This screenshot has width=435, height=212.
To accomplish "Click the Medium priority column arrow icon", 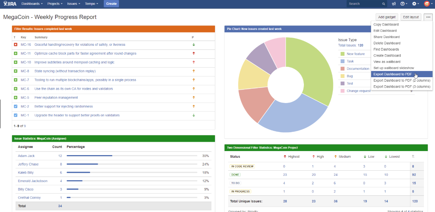I will (336, 157).
